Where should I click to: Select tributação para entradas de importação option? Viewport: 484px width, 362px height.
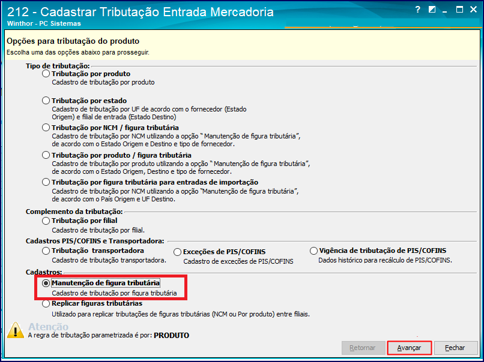[46, 182]
